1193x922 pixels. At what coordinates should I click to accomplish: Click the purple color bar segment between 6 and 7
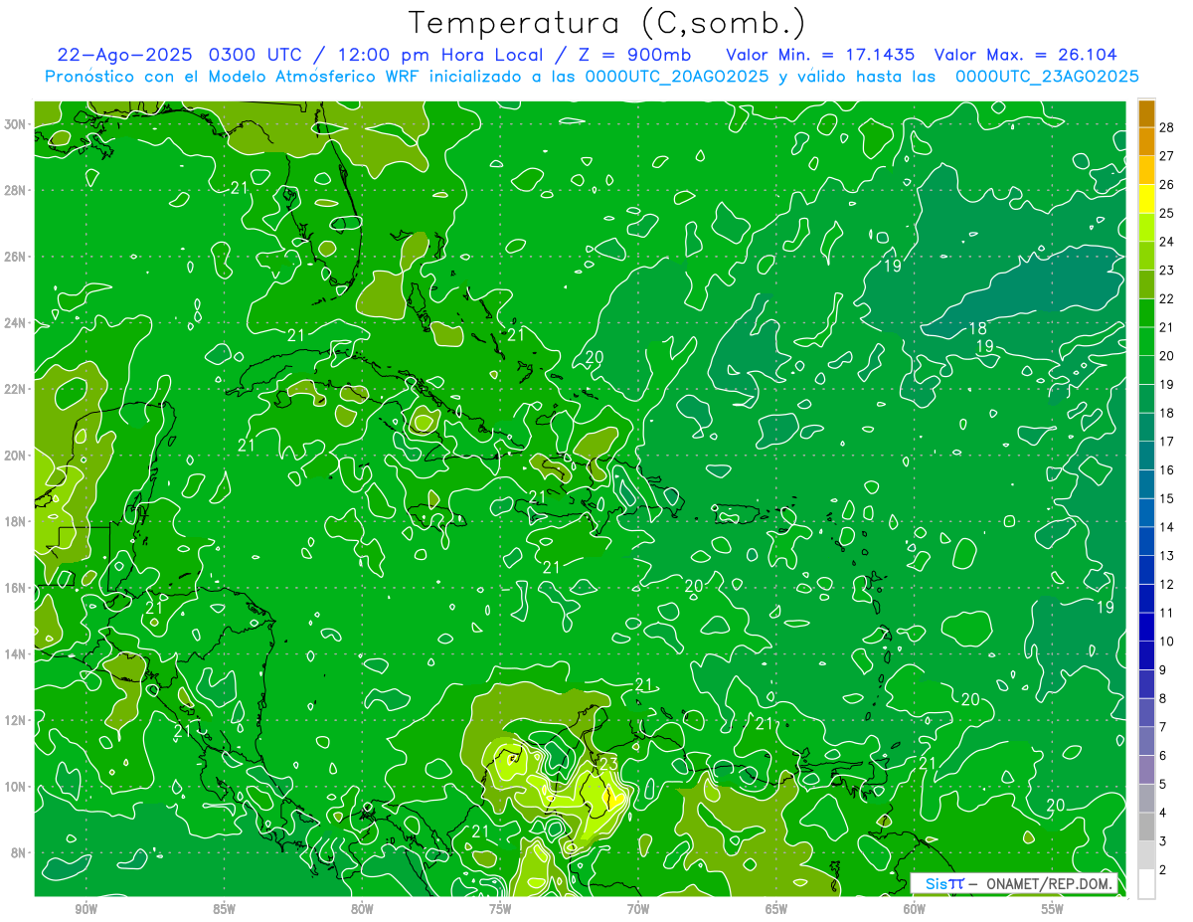point(1146,741)
